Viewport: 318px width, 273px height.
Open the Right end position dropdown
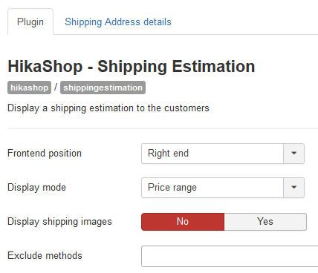[x=223, y=154]
